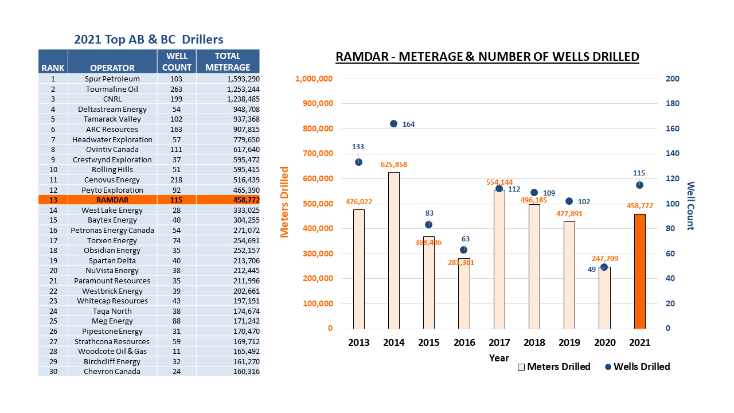
Task: Click the RANK column header
Action: (x=53, y=61)
